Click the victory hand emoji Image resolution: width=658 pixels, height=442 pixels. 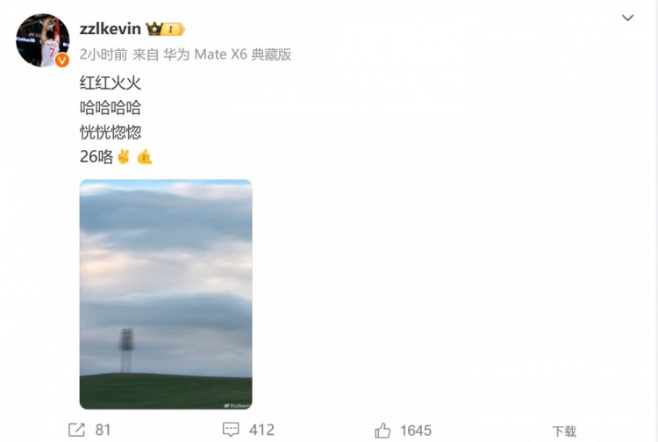click(x=124, y=157)
